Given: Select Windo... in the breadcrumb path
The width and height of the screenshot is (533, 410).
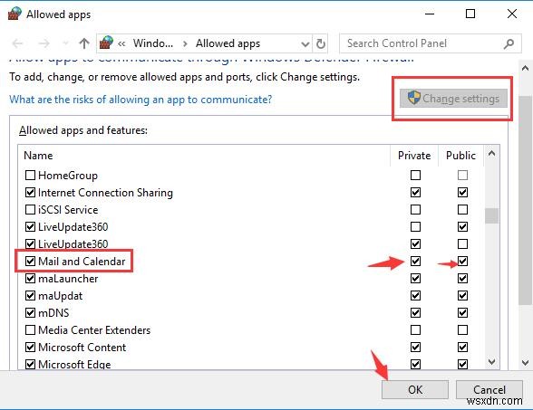Looking at the screenshot, I should [x=153, y=43].
